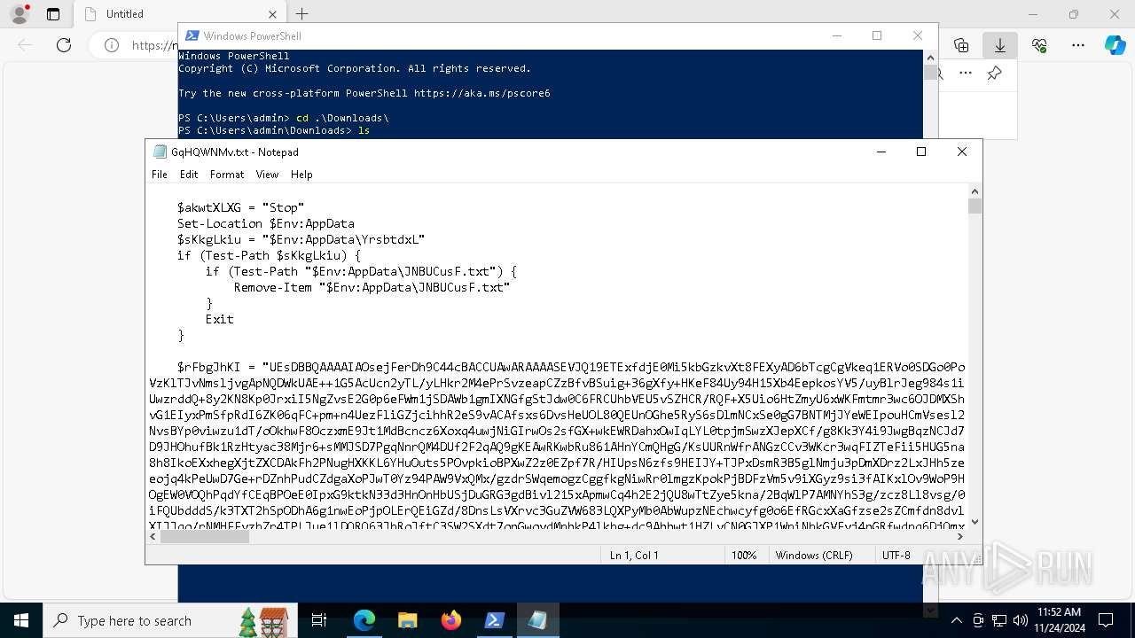Open the View menu in Notepad
The height and width of the screenshot is (638, 1135).
[x=267, y=175]
